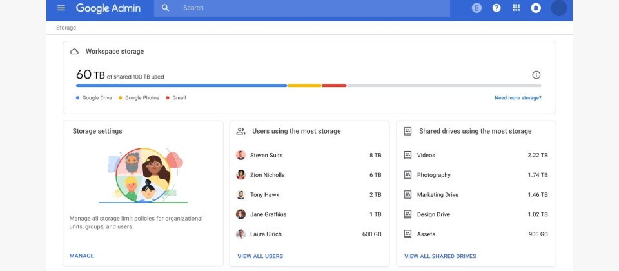Click the red Gmail usage segment

335,86
